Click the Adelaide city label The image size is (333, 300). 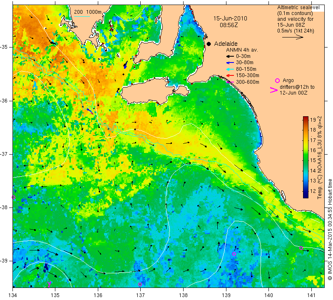point(226,44)
